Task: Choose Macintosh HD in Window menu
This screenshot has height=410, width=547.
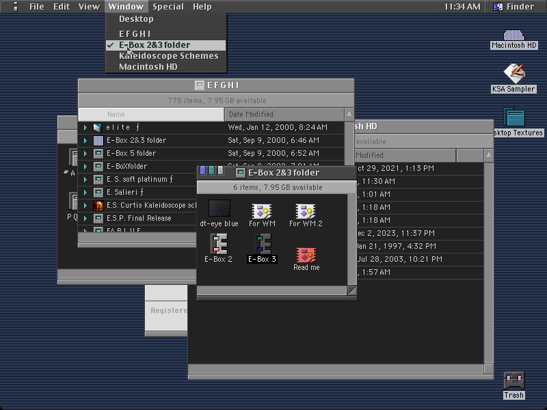Action: coord(166,66)
